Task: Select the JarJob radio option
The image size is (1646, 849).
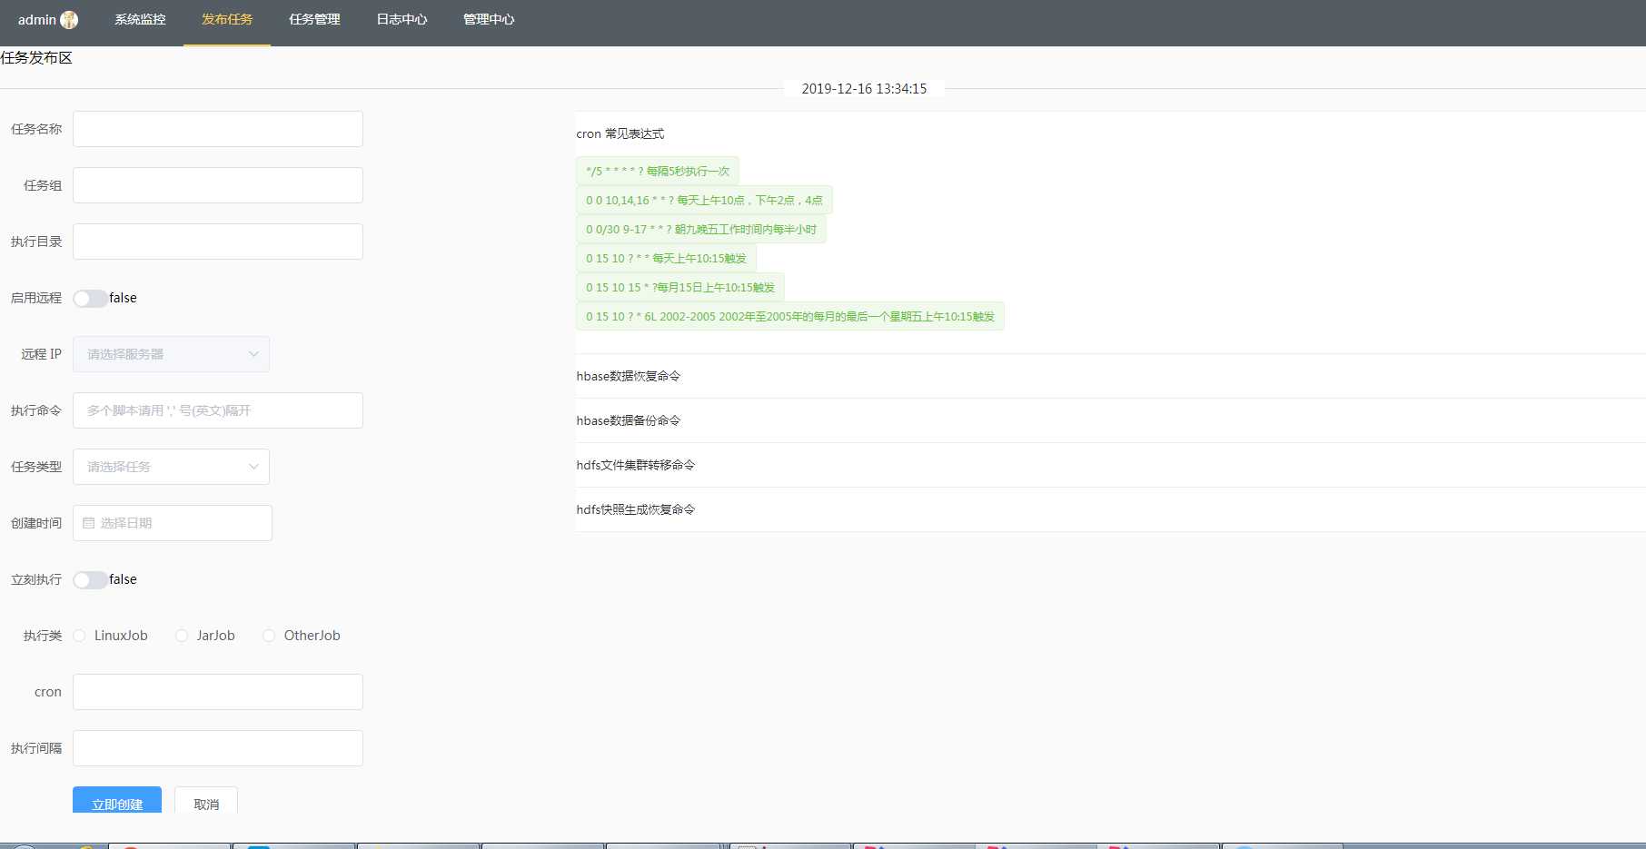Action: point(182,636)
